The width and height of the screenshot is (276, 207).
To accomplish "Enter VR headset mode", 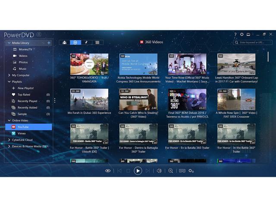I will coord(182,171).
